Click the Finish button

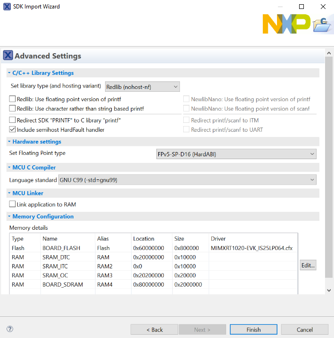coord(253,330)
